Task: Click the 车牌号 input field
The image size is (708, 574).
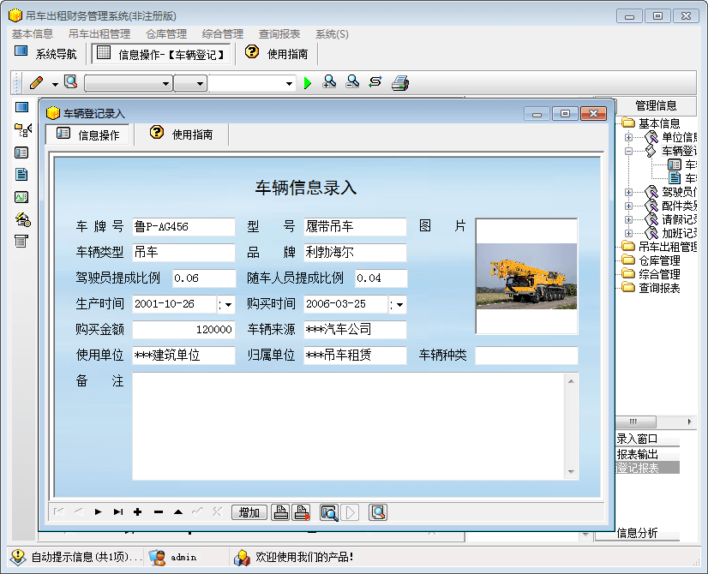Action: pyautogui.click(x=183, y=227)
